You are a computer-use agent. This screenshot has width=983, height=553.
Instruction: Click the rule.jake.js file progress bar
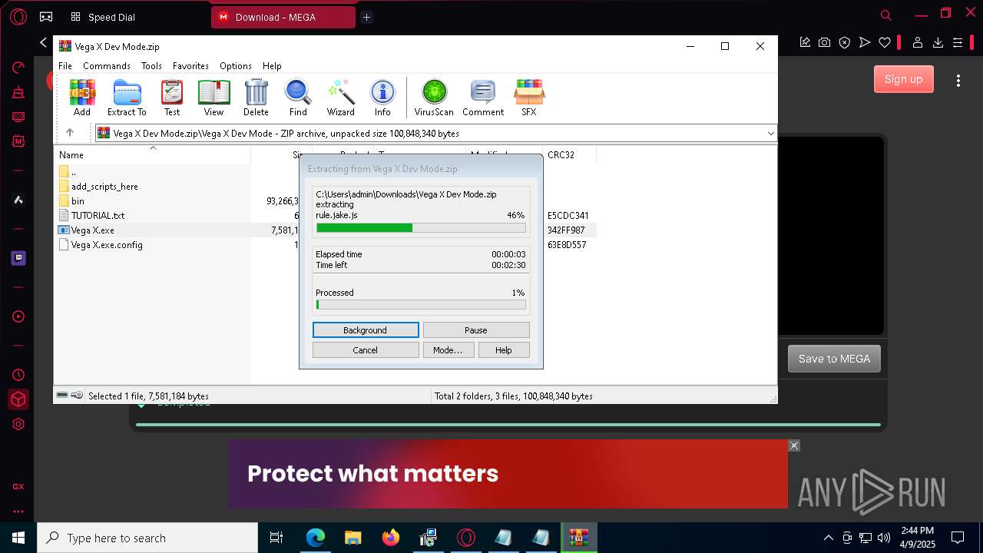tap(421, 228)
